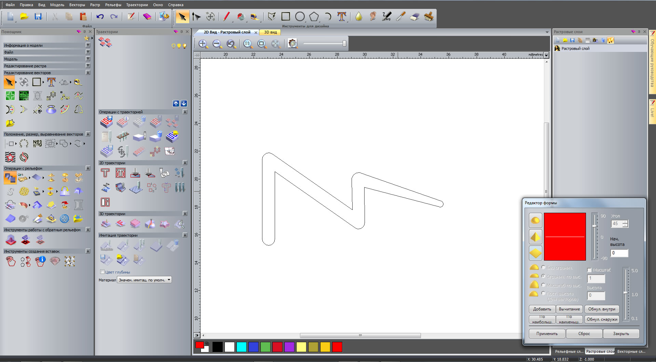
Task: Click the green plus vector tool icon
Action: tap(10, 96)
